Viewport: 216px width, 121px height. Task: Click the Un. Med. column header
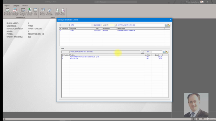tap(148, 55)
